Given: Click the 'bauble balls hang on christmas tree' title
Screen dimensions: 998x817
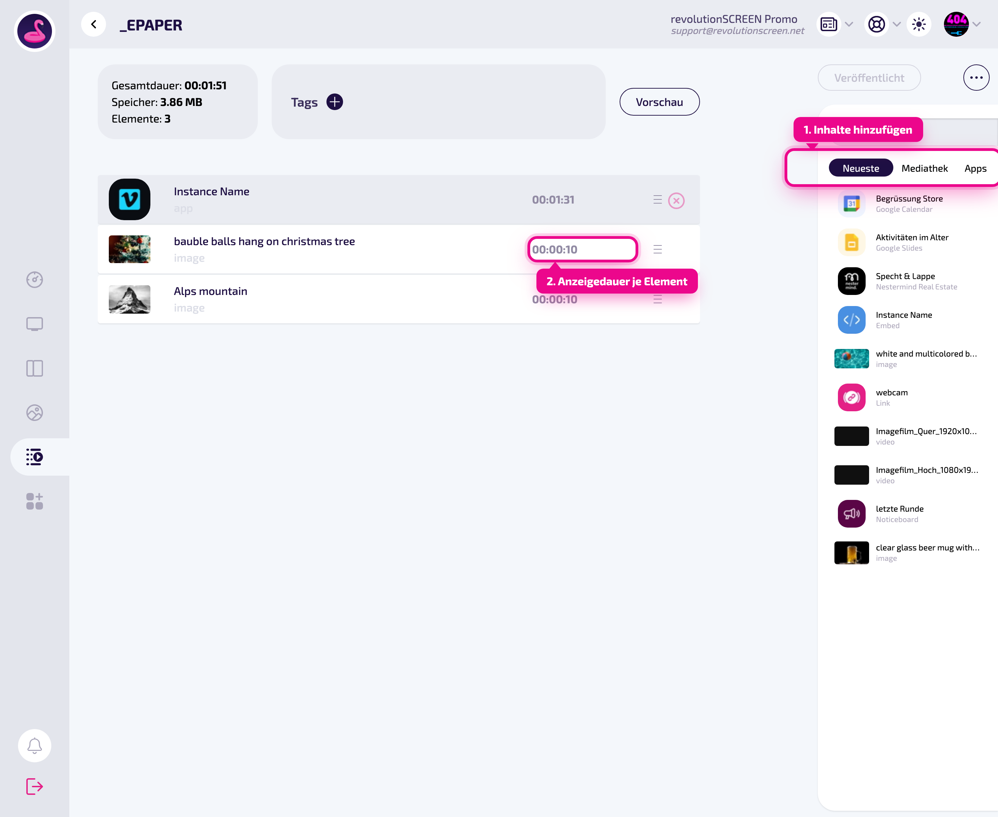Looking at the screenshot, I should point(264,241).
